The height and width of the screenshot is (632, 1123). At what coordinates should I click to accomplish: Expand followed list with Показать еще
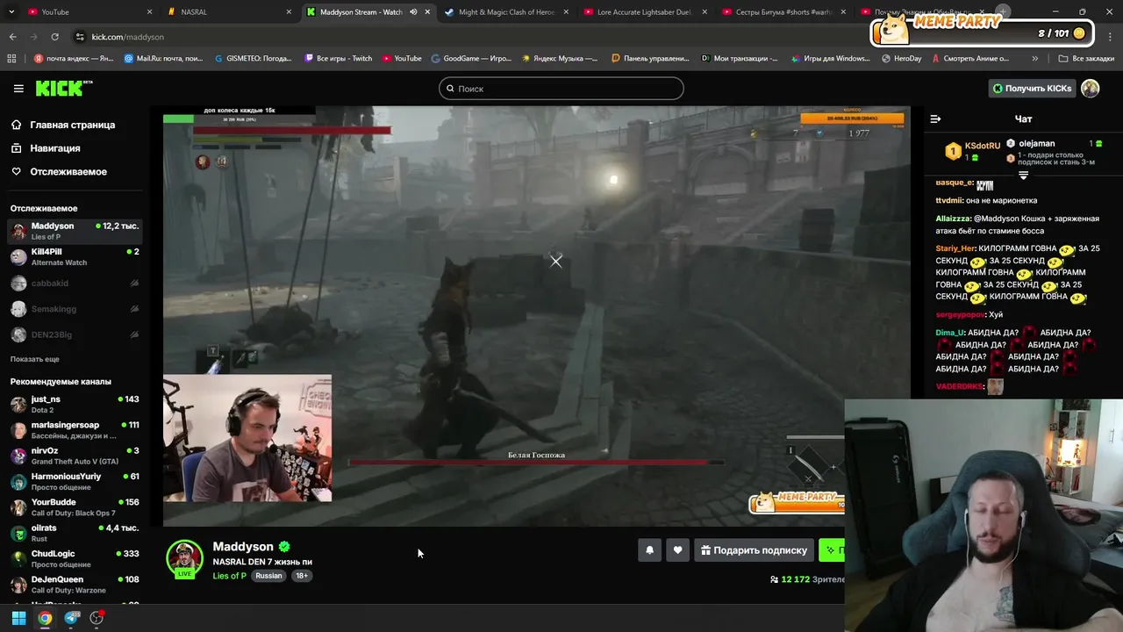click(x=35, y=359)
